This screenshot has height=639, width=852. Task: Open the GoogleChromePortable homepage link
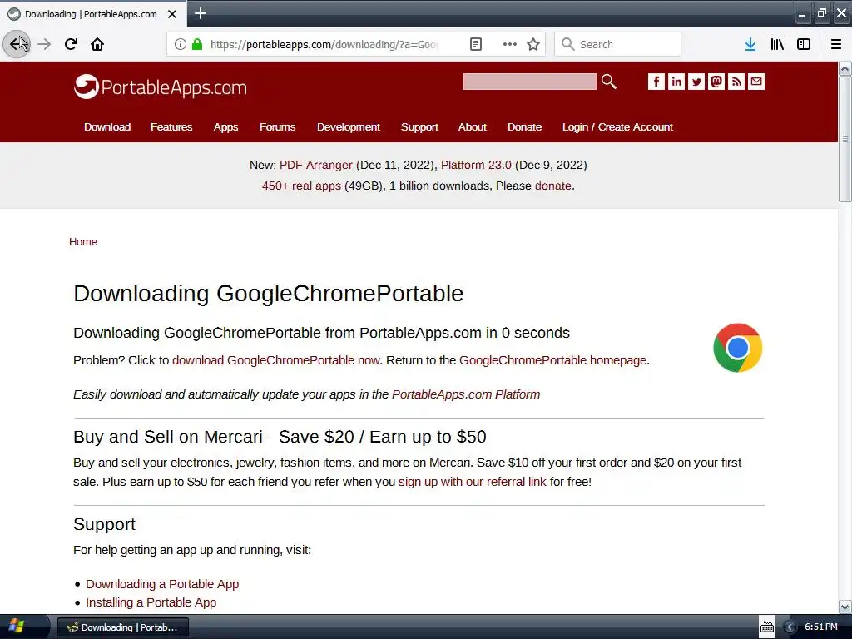553,360
